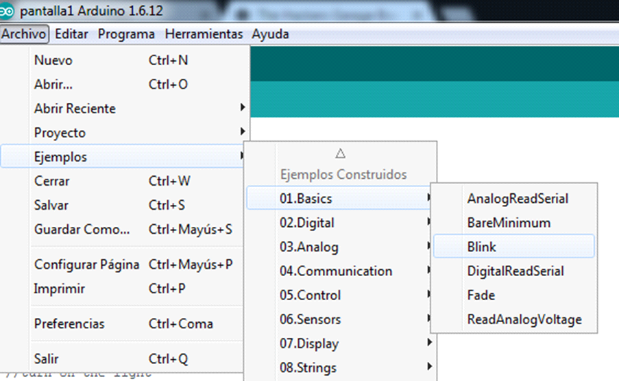This screenshot has height=381, width=619.
Task: Click the Ayuda menu
Action: 270,34
